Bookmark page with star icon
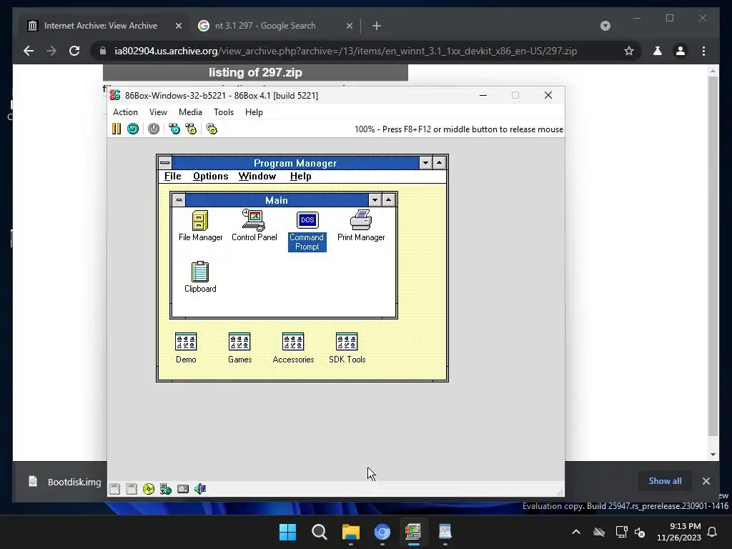This screenshot has height=549, width=732. click(x=629, y=51)
